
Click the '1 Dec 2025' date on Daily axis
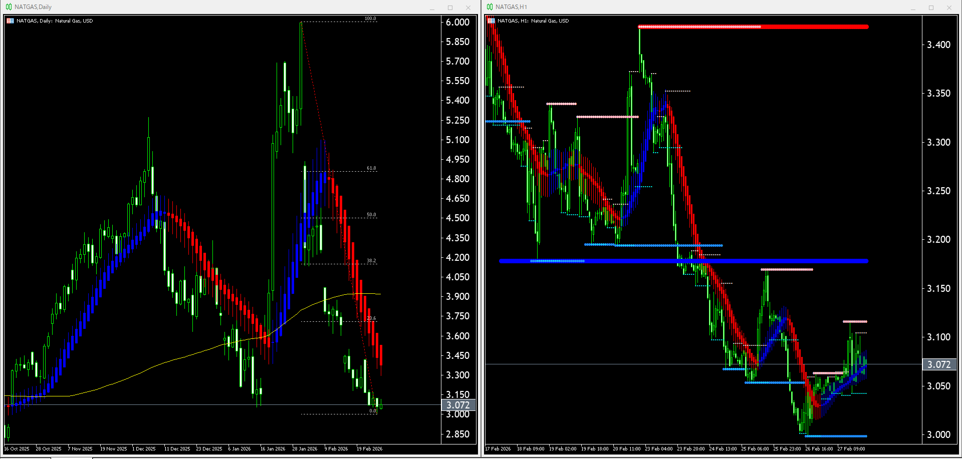(144, 449)
